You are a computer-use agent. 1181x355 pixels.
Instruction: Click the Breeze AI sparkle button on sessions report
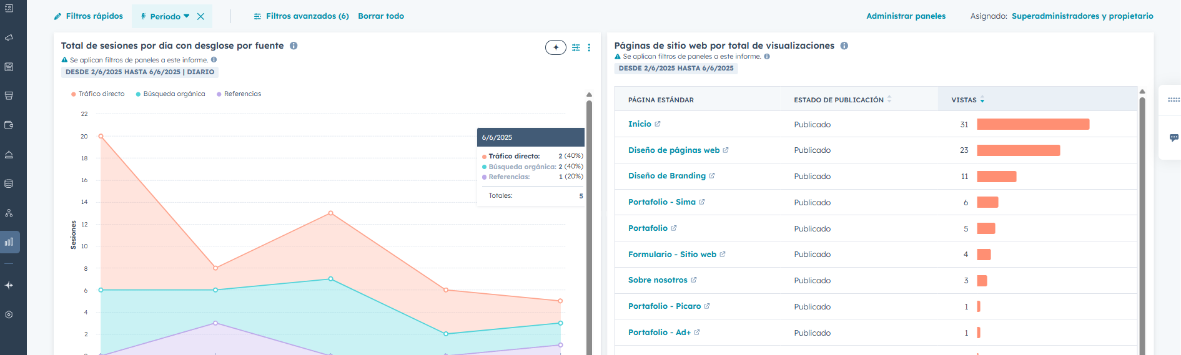(555, 47)
